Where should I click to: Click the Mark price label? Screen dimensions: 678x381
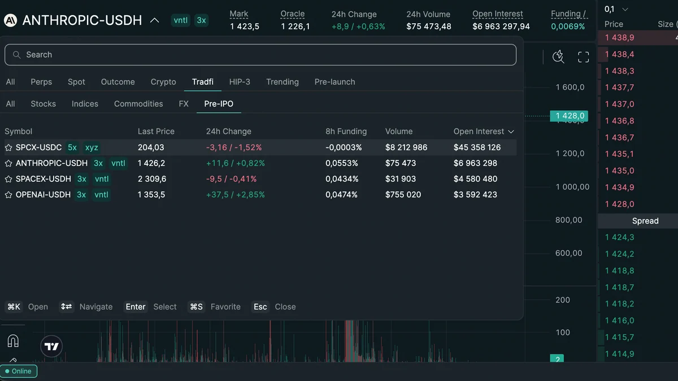239,14
